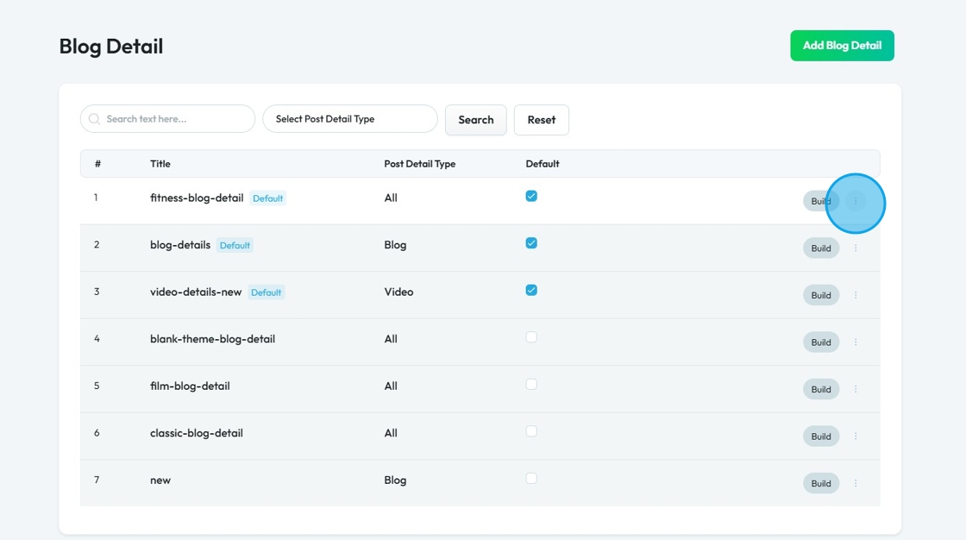Open the three-dot menu for video-details-new

point(856,295)
